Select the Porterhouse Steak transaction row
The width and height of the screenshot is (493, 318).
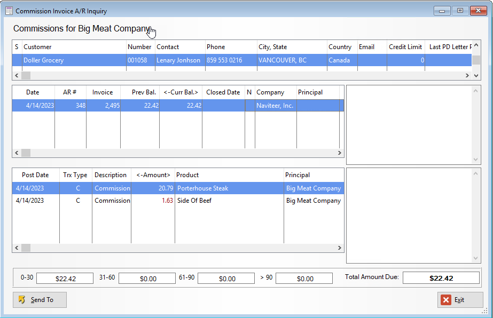pos(178,188)
